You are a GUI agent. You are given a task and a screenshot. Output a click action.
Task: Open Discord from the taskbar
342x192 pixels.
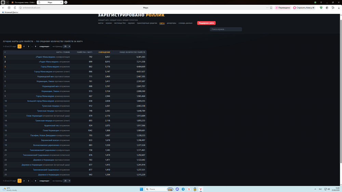[177, 189]
